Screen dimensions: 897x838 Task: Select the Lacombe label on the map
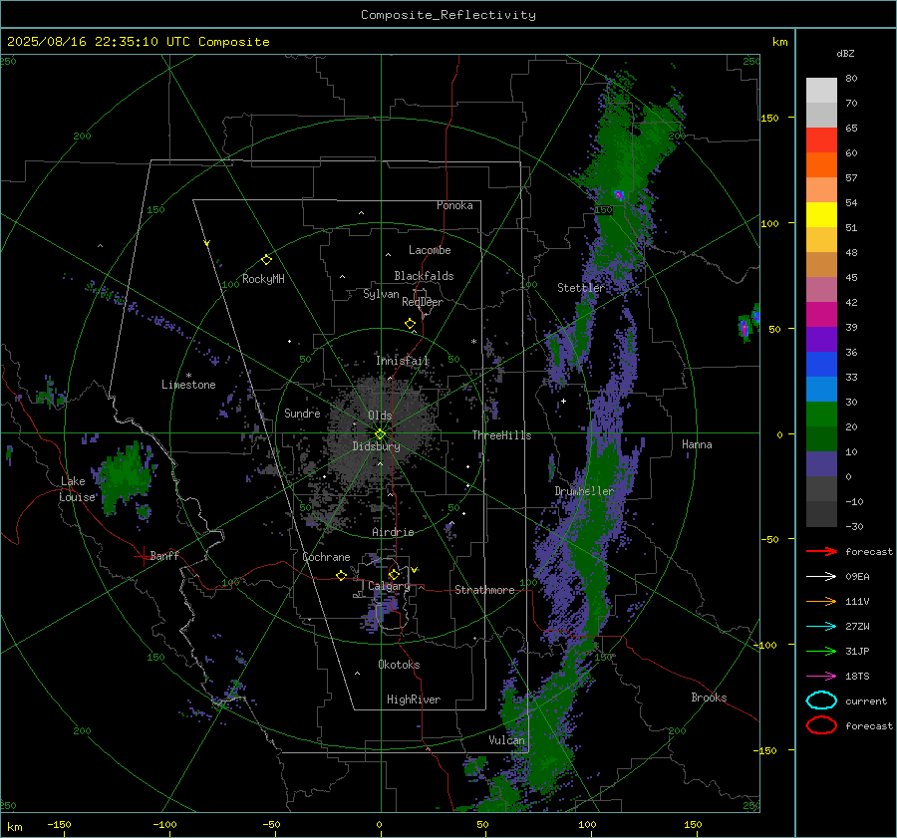430,250
